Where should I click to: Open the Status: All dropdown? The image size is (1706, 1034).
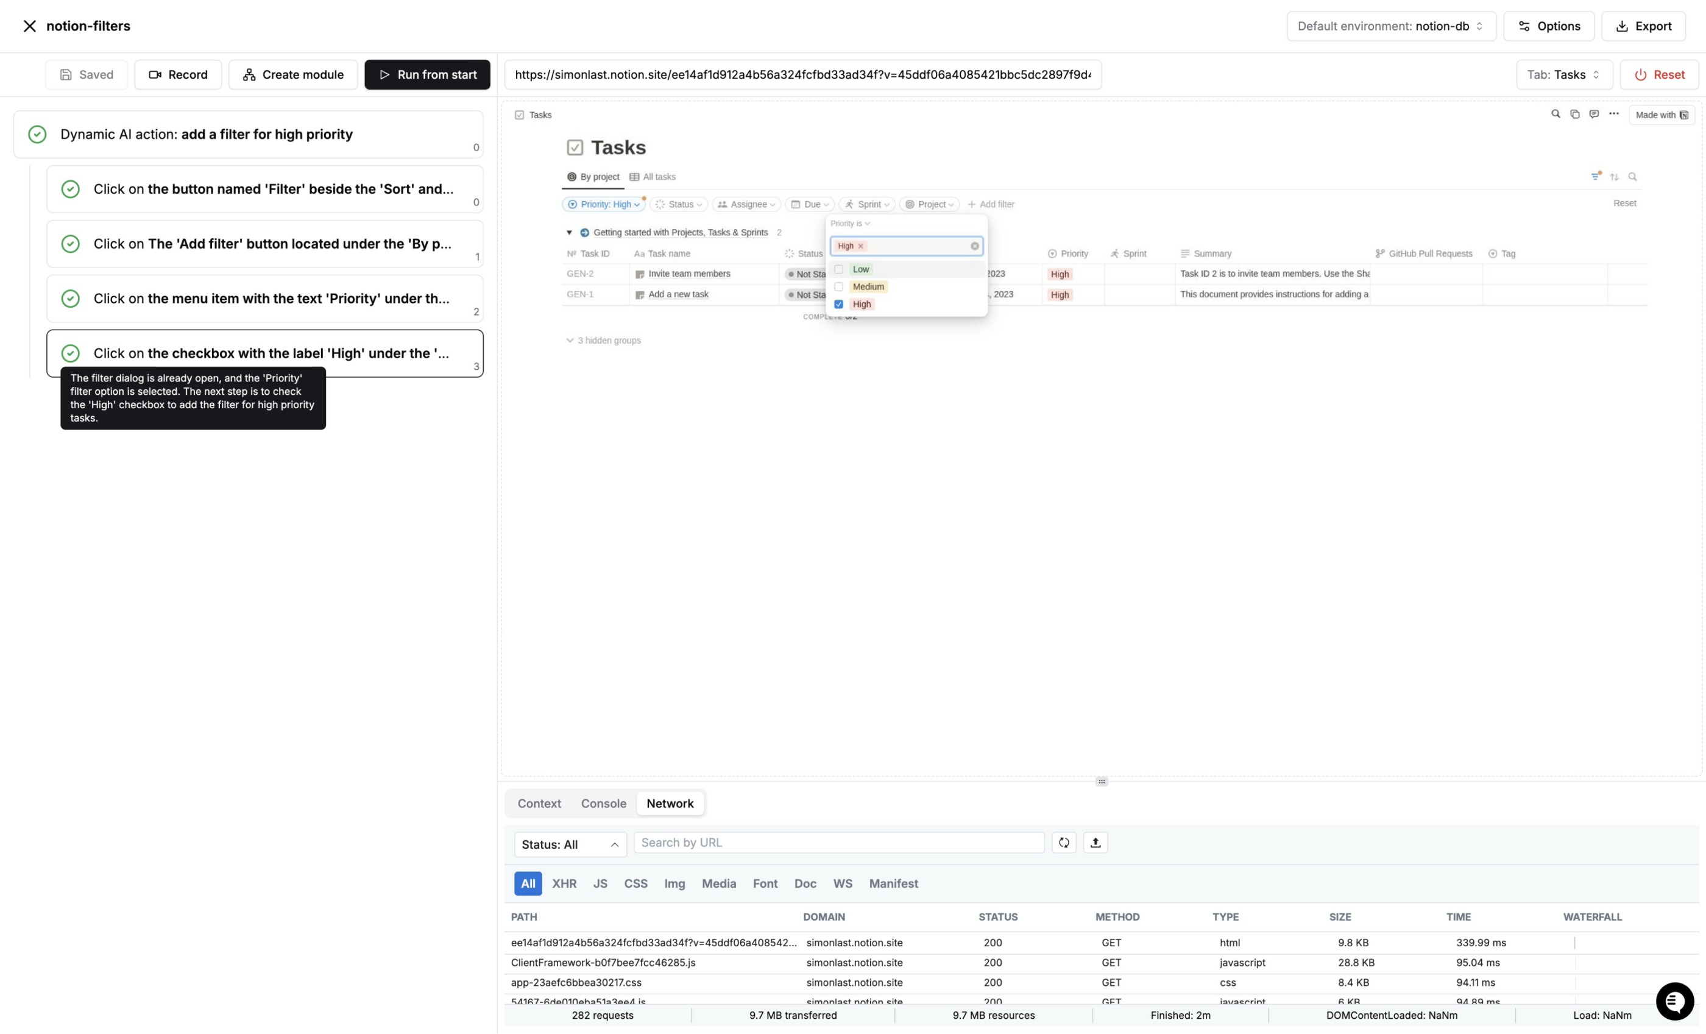pos(569,845)
